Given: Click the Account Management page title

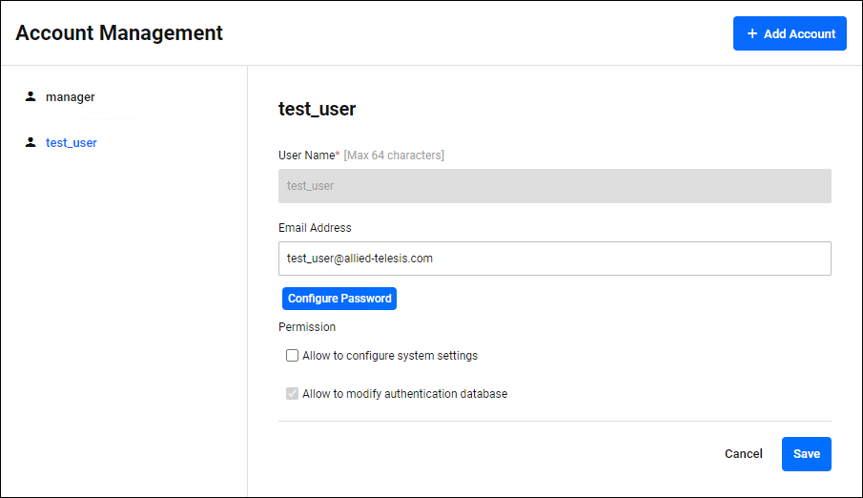Looking at the screenshot, I should [119, 33].
